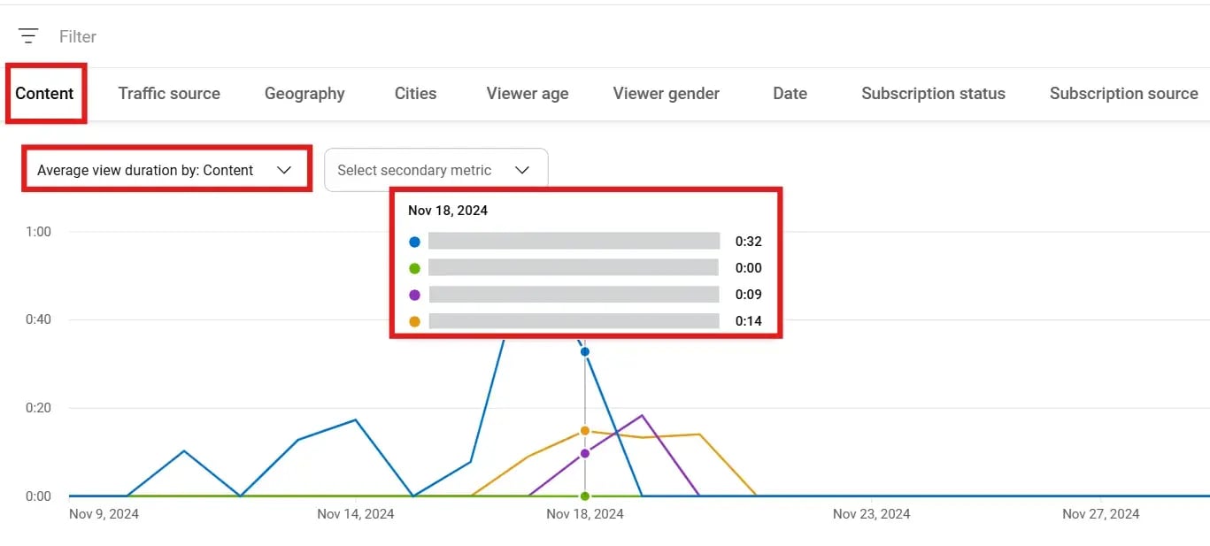Click the purple data point on the chart
Image resolution: width=1210 pixels, height=546 pixels.
tap(584, 453)
